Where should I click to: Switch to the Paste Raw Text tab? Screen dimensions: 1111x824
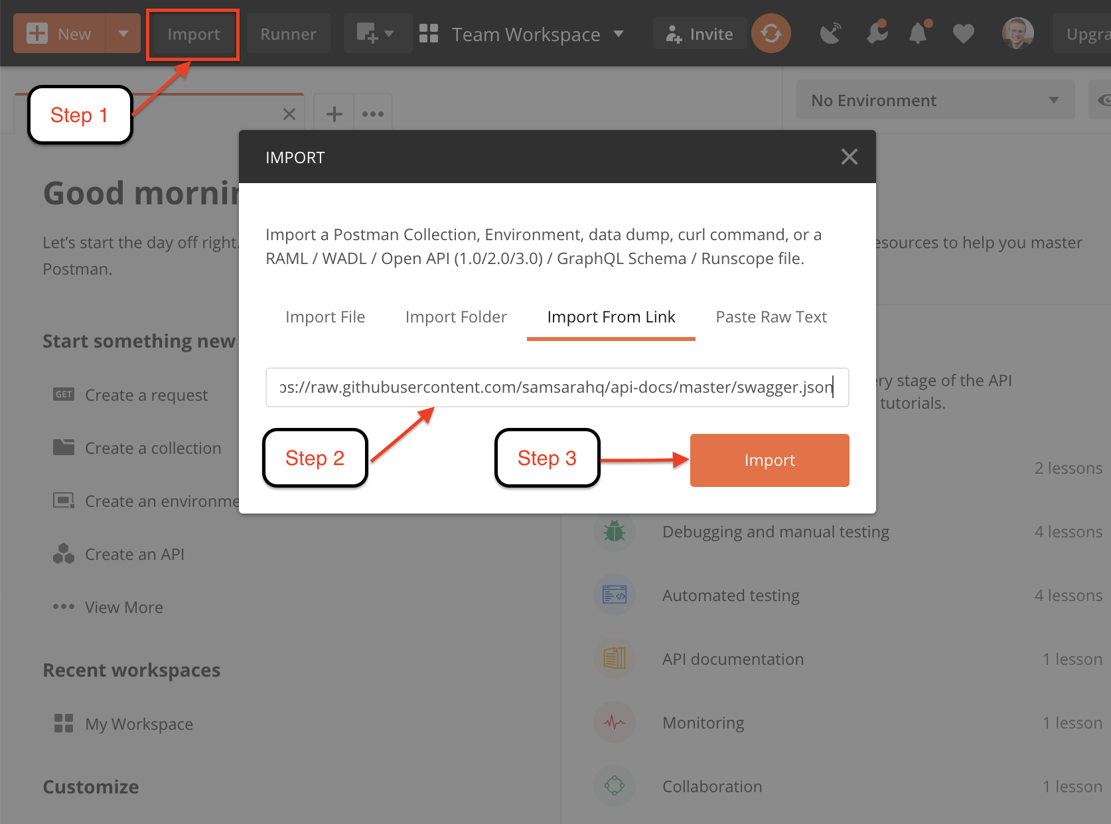point(771,317)
